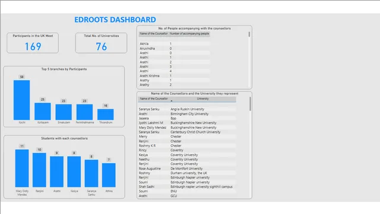The image size is (380, 214).
Task: Click the Neethu row in university table
Action: (187, 159)
